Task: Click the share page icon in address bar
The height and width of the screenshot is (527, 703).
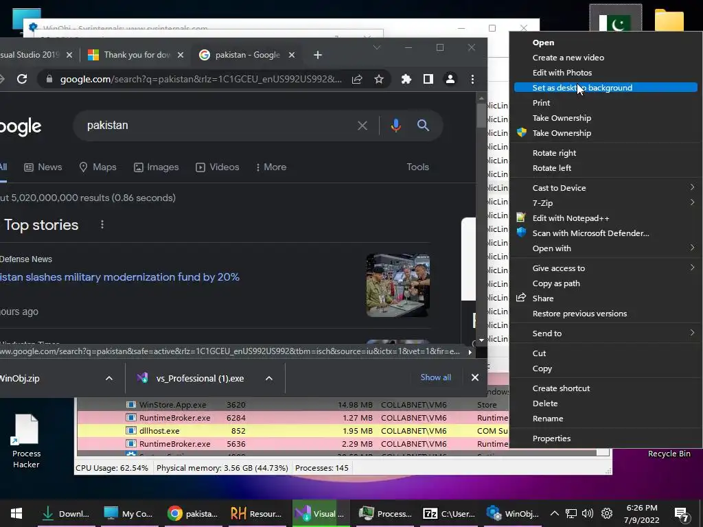Action: tap(357, 80)
